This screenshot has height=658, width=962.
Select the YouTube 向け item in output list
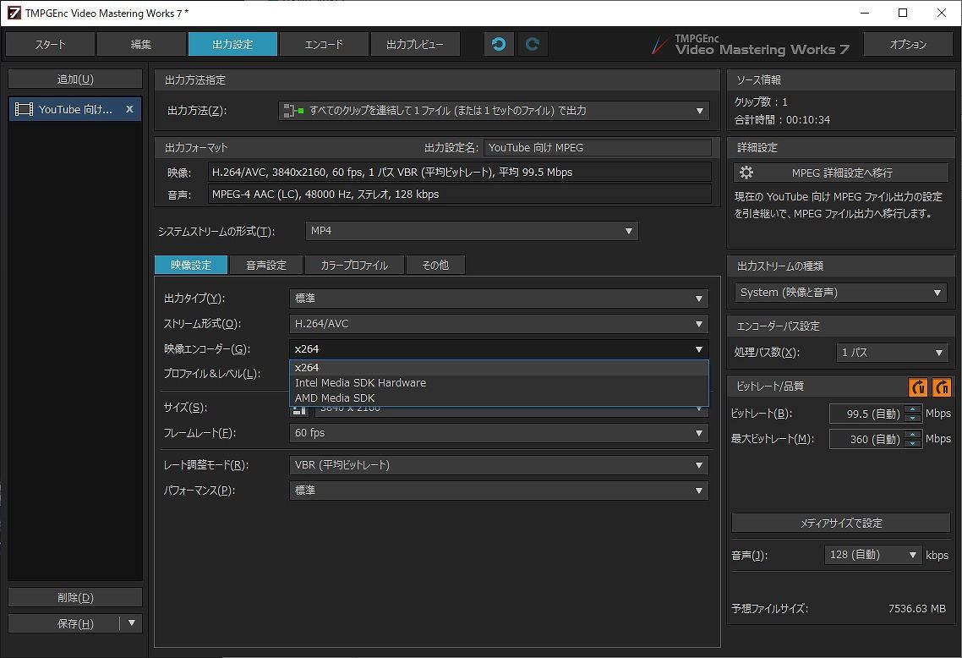(x=75, y=109)
